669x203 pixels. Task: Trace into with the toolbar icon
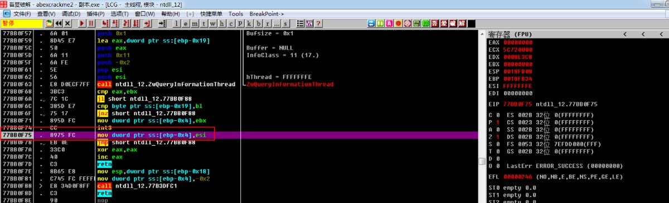pyautogui.click(x=127, y=23)
